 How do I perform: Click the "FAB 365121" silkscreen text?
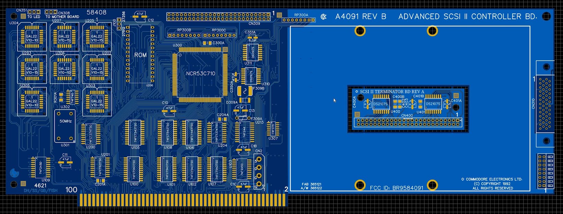(312, 184)
